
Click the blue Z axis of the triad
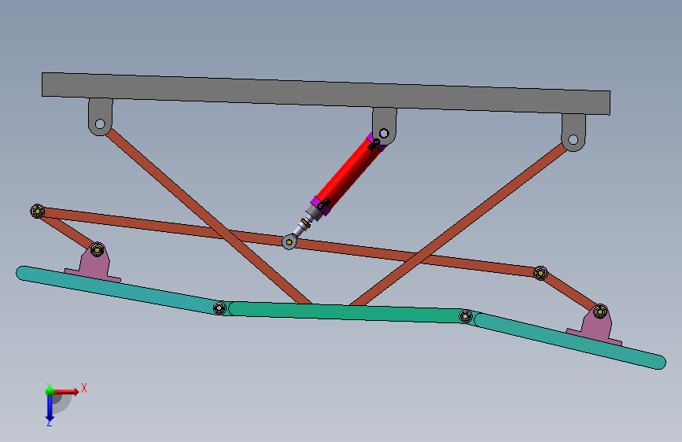click(50, 409)
